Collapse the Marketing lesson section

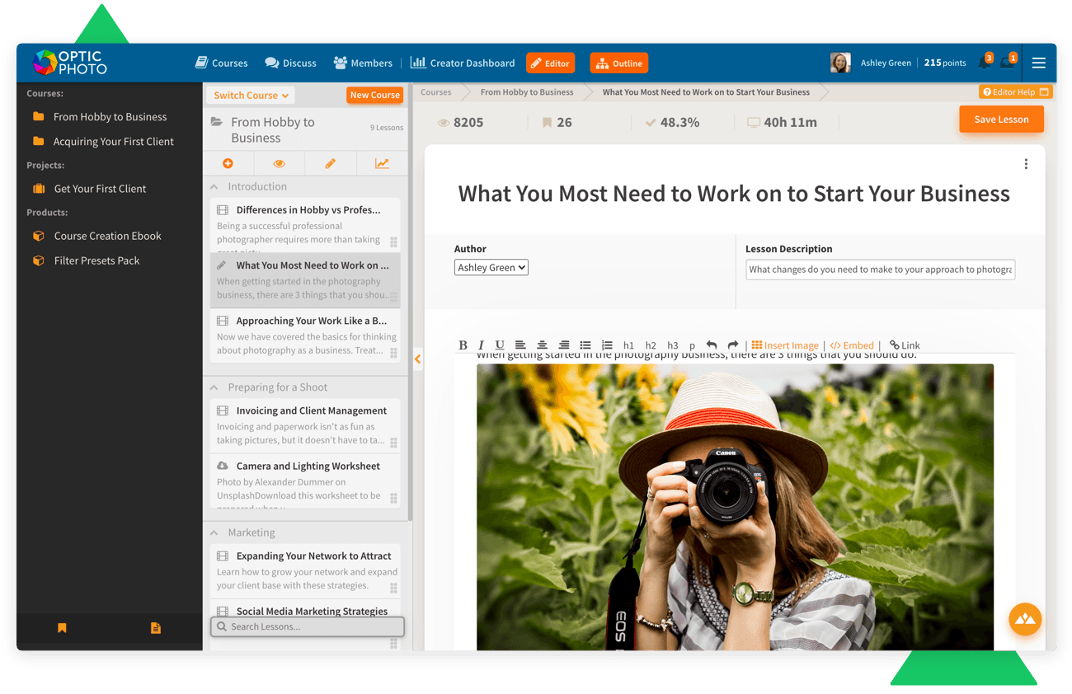(x=215, y=532)
